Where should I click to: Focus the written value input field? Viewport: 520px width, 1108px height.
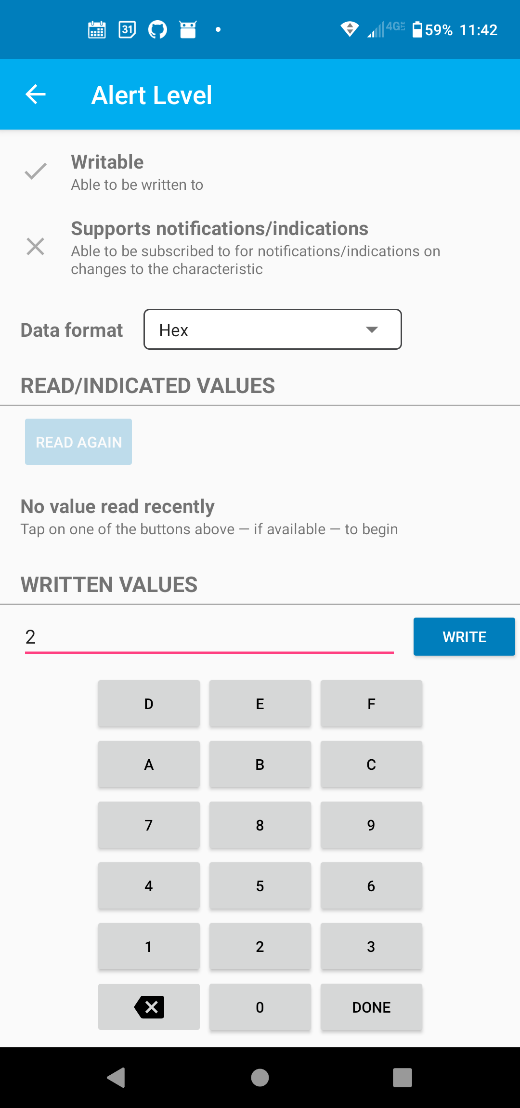(209, 637)
